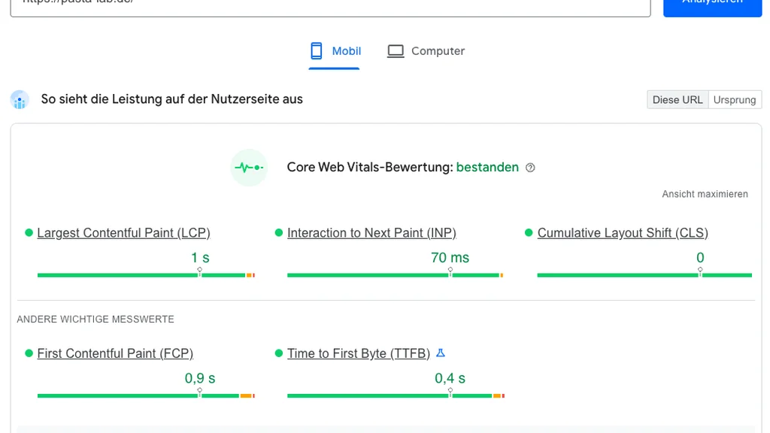Switch to the Diese URL view
Viewport: 770px width, 433px height.
point(677,98)
